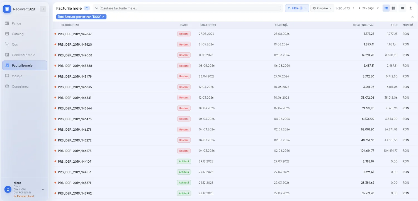Click total amount 104.614,77 of invoice /146275

(367, 151)
